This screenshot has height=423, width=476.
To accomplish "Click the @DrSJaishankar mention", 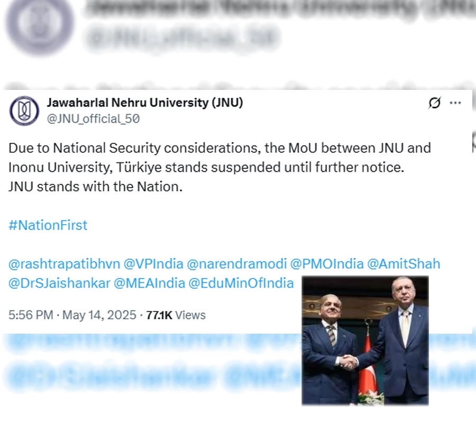I will click(59, 283).
